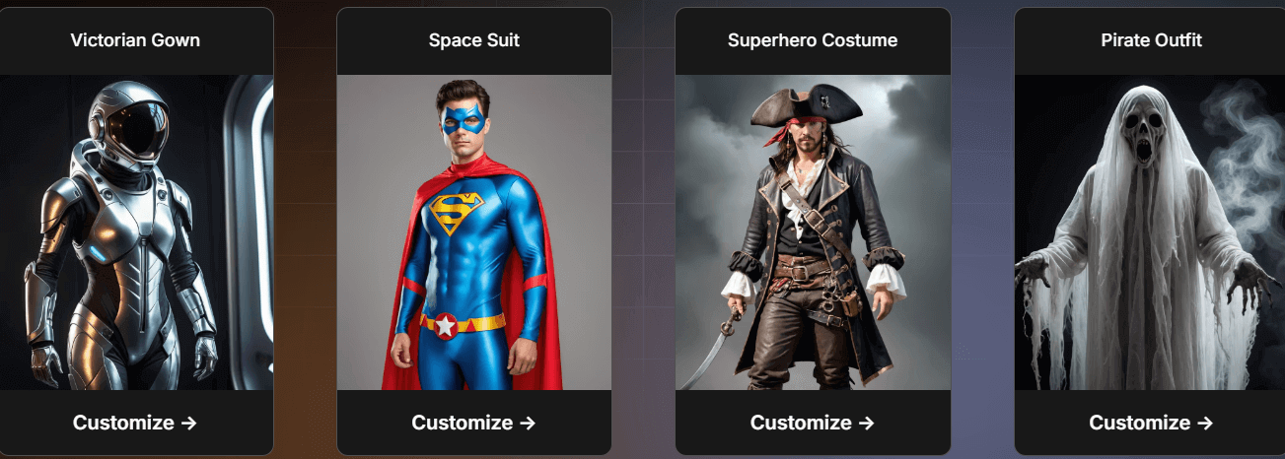Customize the card titled Superhero Costume
Image resolution: width=1285 pixels, height=459 pixels.
[813, 423]
